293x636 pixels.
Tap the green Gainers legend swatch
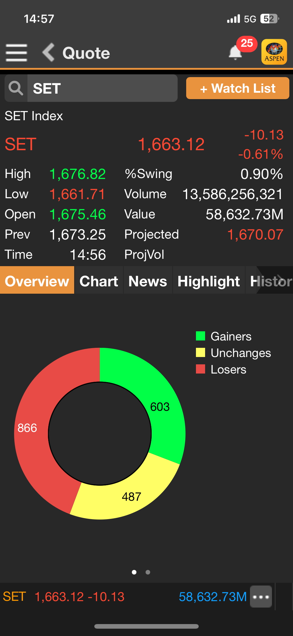click(x=201, y=336)
